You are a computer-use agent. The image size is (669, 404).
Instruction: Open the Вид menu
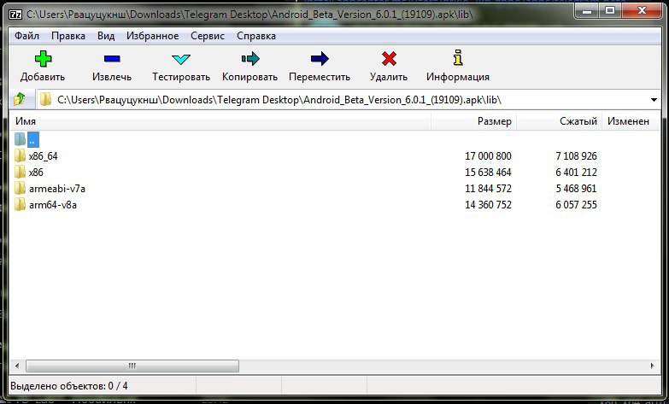click(106, 36)
